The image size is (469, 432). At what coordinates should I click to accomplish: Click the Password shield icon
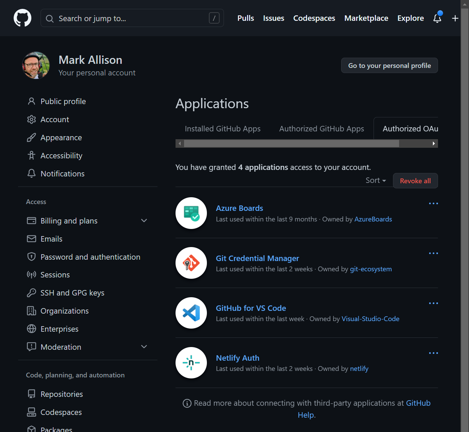click(x=31, y=257)
